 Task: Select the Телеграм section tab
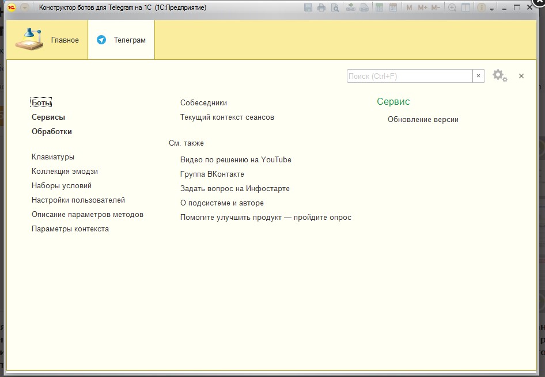click(x=122, y=40)
